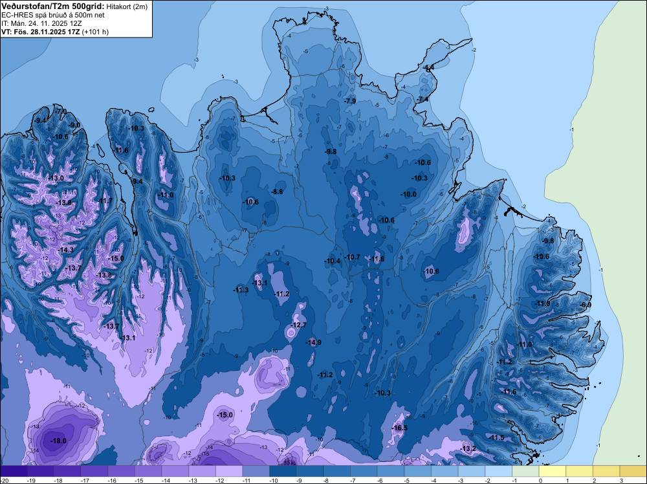Click the -11.9 temperature label

coord(542,304)
